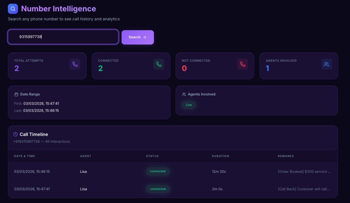Click the STATUS column header
Screen dimensions: 350x203
pyautogui.click(x=152, y=156)
